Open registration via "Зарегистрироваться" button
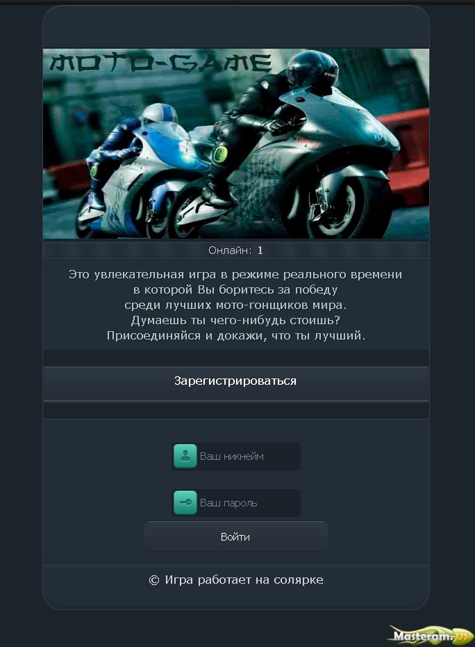 236,383
